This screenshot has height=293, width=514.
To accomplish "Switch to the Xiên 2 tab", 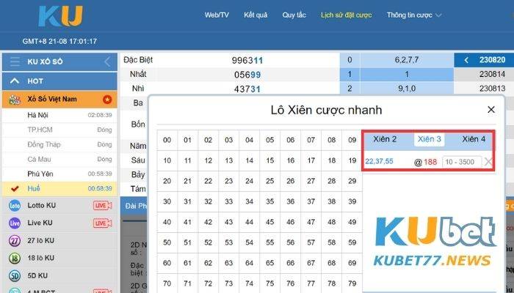I will tap(385, 139).
